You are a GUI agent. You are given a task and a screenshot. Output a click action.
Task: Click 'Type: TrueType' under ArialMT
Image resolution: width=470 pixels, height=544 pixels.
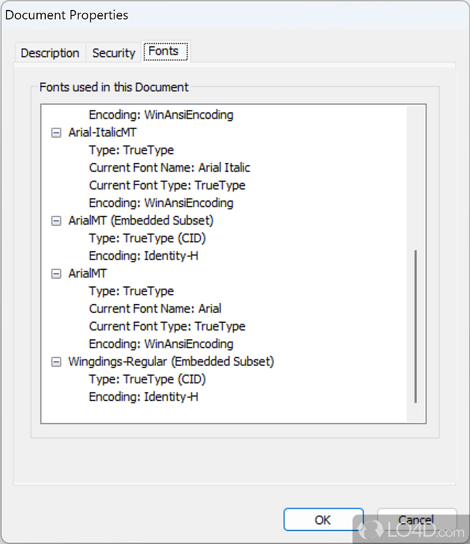(x=132, y=291)
